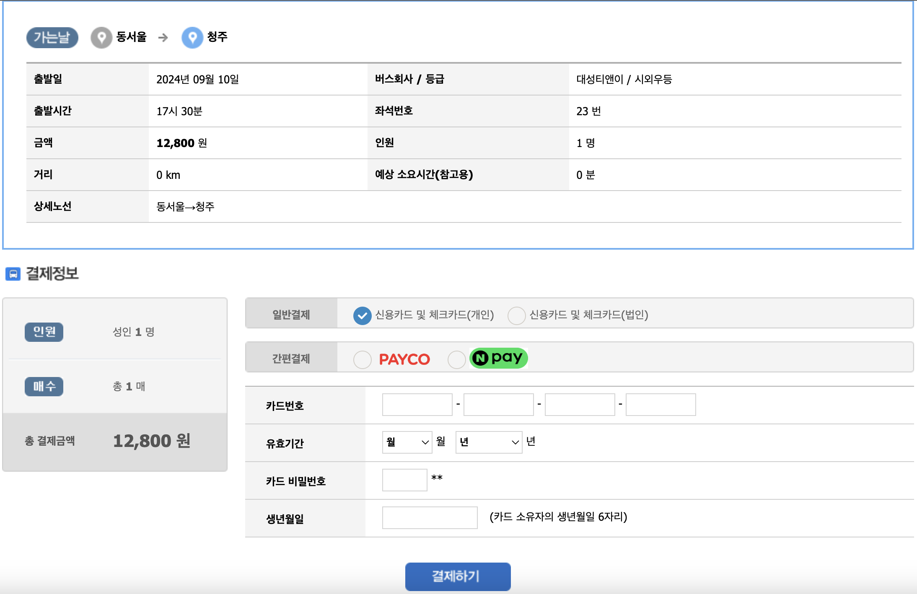Select corporate card (법인) radio button
This screenshot has height=594, width=917.
point(516,315)
